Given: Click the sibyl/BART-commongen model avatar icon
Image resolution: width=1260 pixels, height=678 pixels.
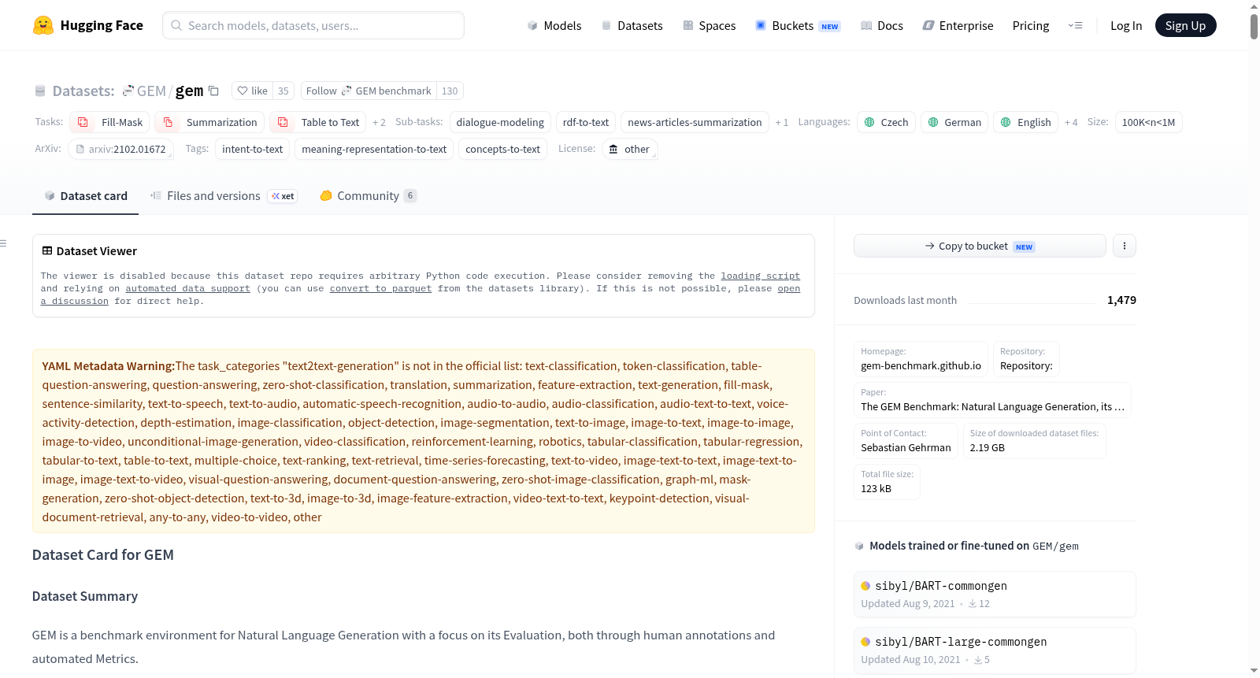Looking at the screenshot, I should tap(865, 586).
